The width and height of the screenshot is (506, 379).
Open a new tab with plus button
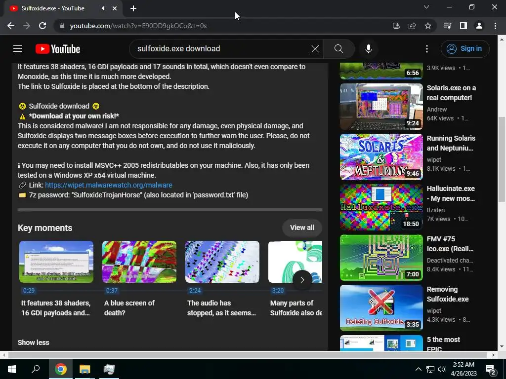(x=133, y=8)
